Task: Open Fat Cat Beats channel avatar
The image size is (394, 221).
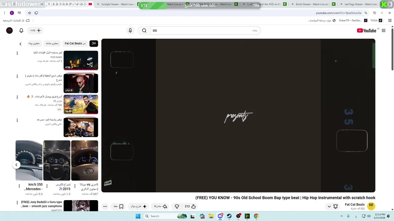Action: (371, 206)
